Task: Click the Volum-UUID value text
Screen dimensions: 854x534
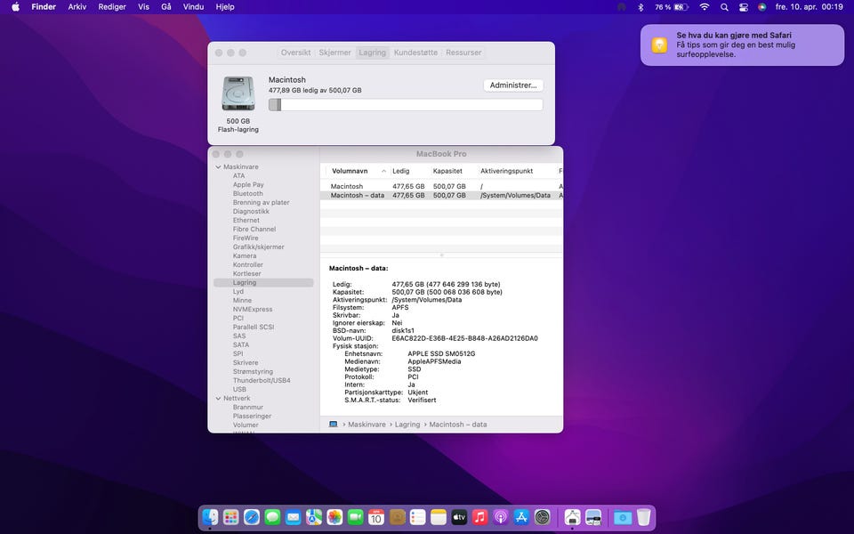Action: [464, 338]
